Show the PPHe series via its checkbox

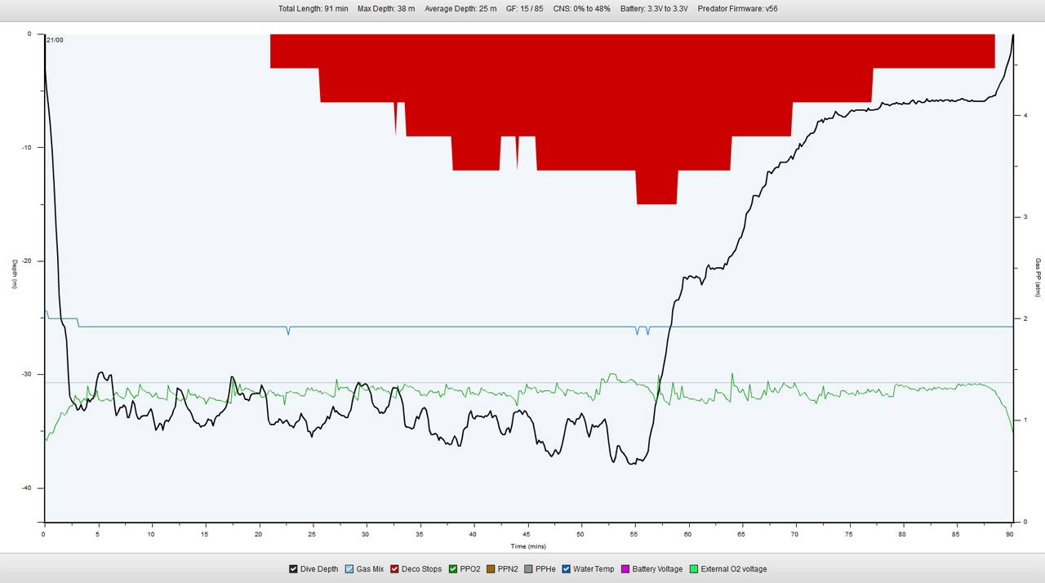[x=528, y=569]
